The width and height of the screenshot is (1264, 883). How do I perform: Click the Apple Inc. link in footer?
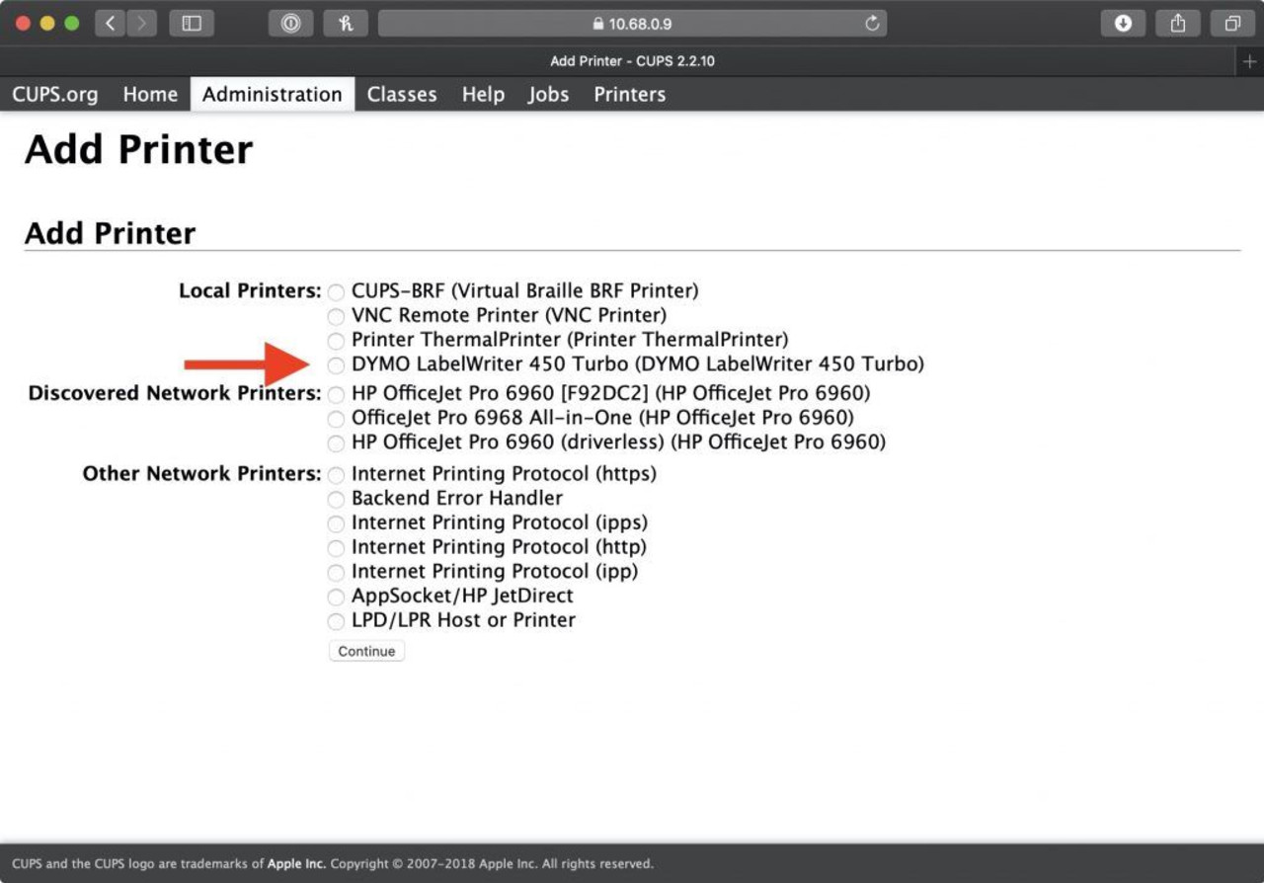296,863
